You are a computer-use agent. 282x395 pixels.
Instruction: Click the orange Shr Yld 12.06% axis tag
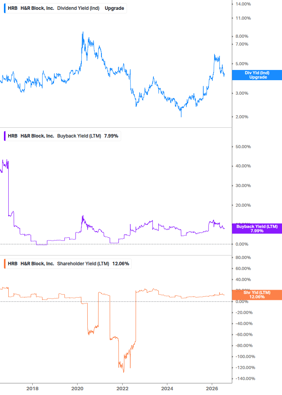point(257,295)
